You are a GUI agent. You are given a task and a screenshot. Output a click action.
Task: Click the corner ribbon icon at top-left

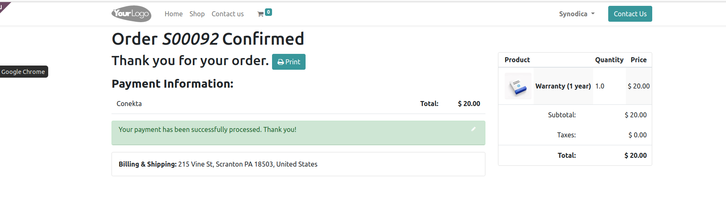(4, 7)
